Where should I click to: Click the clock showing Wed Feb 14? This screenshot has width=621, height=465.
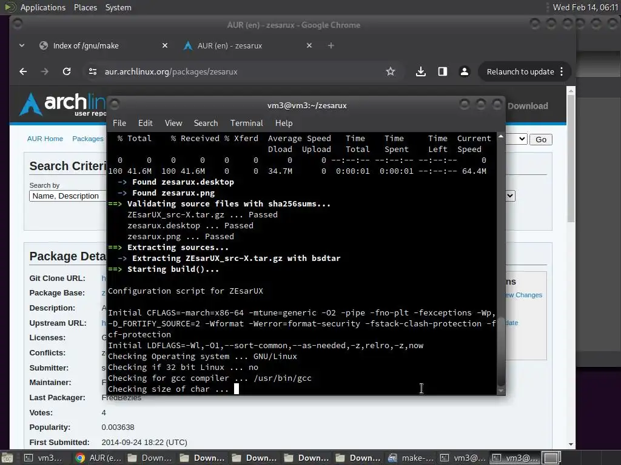click(585, 7)
